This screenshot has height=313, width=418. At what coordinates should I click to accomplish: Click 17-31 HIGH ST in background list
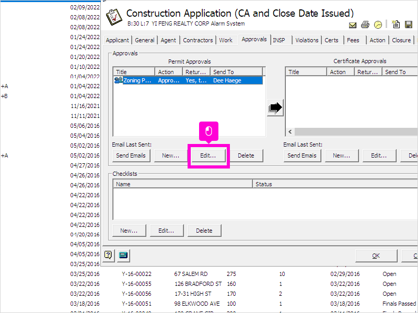[x=193, y=294]
